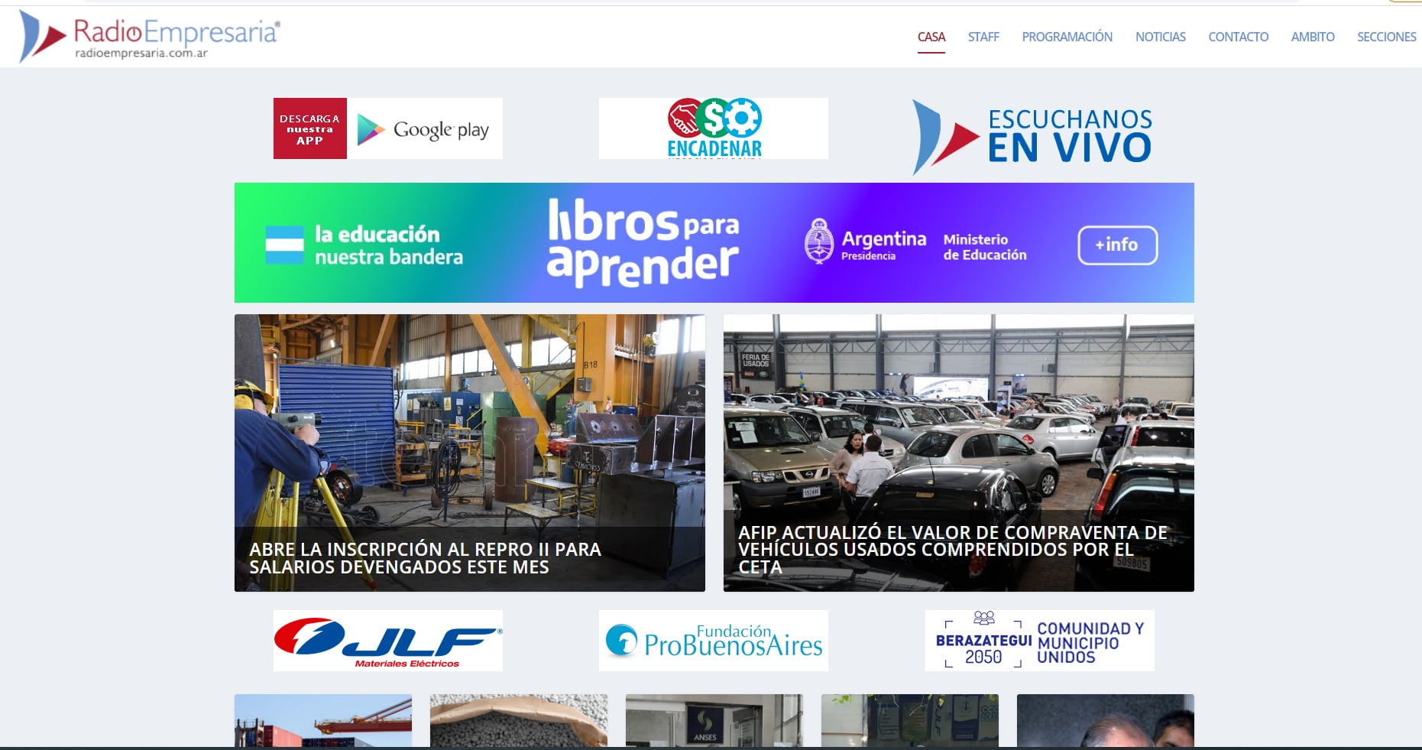Go to the PROGRAMACIÓN page
Screen dimensions: 1422x750
1067,37
